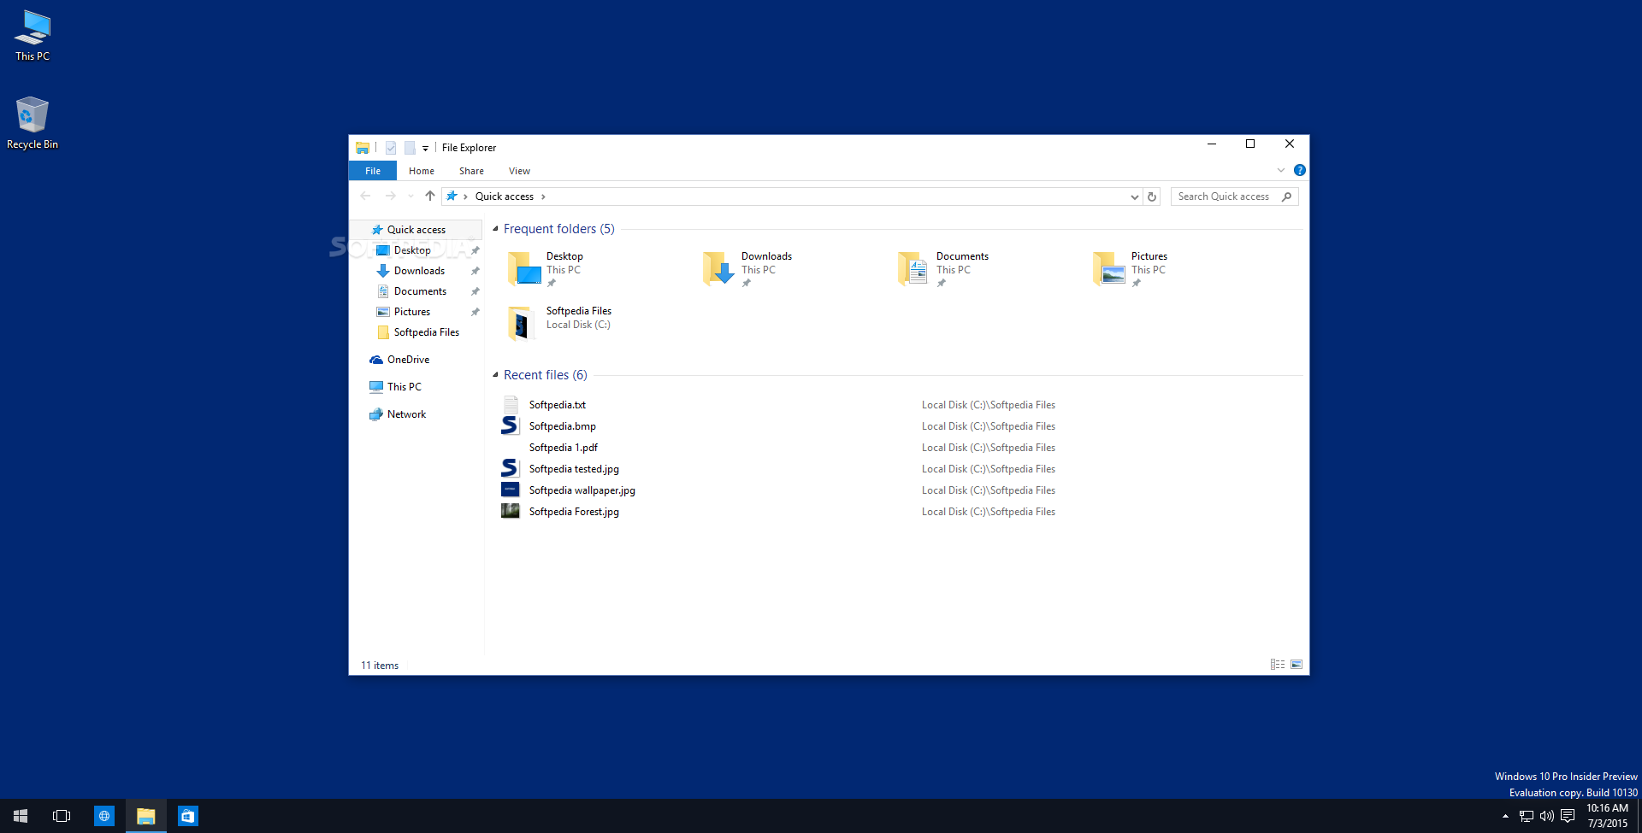Click the New folder quick access toolbar icon
Image resolution: width=1642 pixels, height=833 pixels.
click(410, 148)
